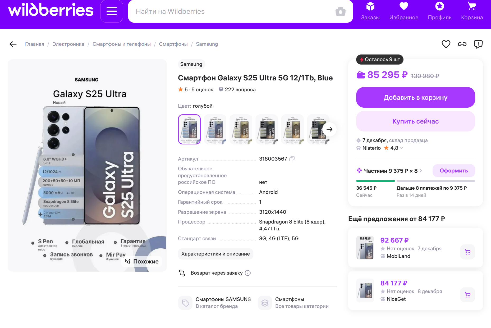
Task: Open the Профиль menu item
Action: [x=439, y=11]
